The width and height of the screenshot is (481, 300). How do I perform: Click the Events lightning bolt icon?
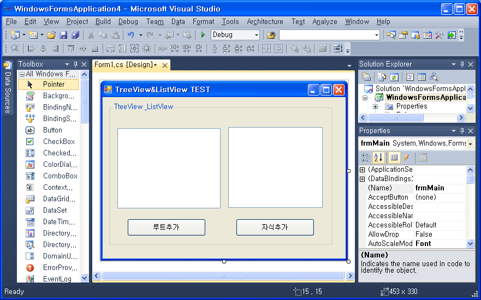click(406, 158)
